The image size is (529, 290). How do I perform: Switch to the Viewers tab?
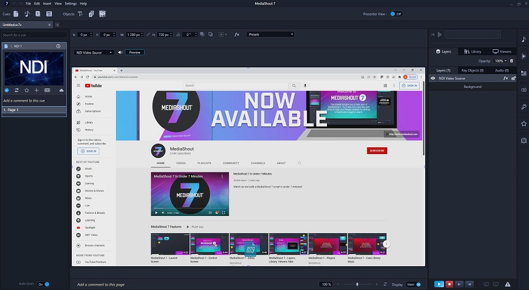point(502,52)
